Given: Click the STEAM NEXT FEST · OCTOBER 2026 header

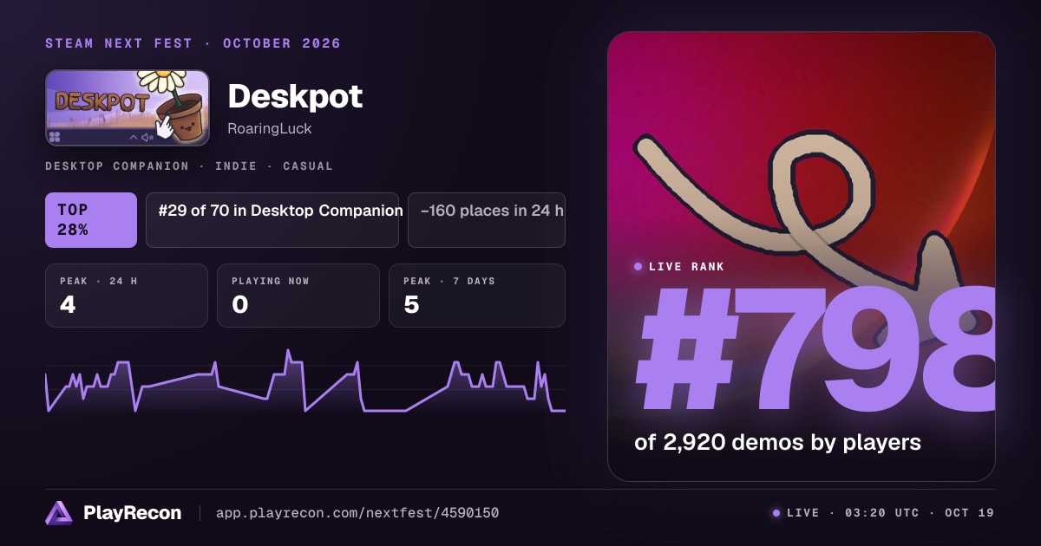Looking at the screenshot, I should pyautogui.click(x=193, y=43).
